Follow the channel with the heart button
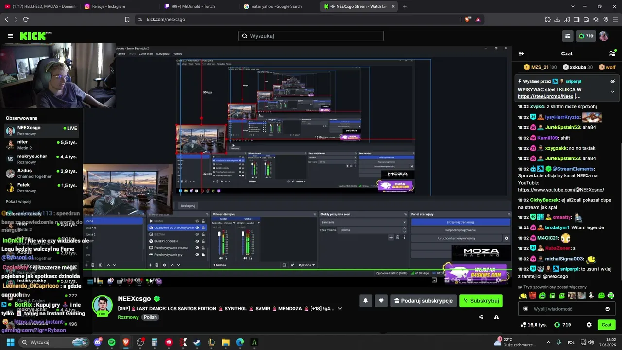Image resolution: width=622 pixels, height=350 pixels. click(x=381, y=301)
